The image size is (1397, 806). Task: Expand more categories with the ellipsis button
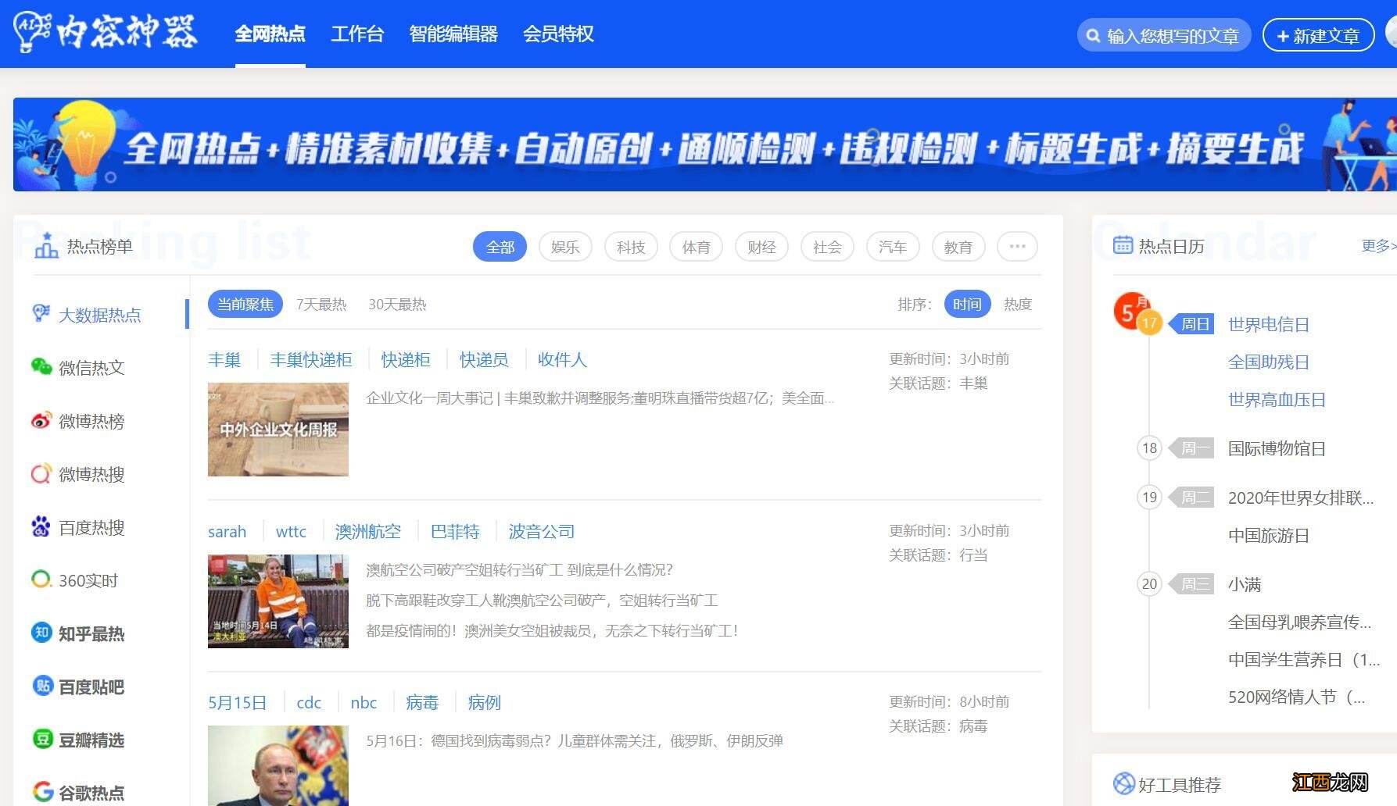tap(1017, 247)
